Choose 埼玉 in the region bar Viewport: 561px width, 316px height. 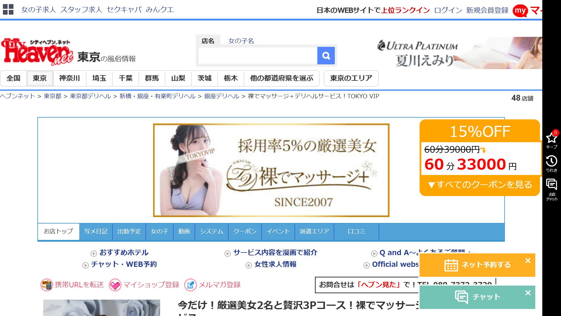coord(99,78)
